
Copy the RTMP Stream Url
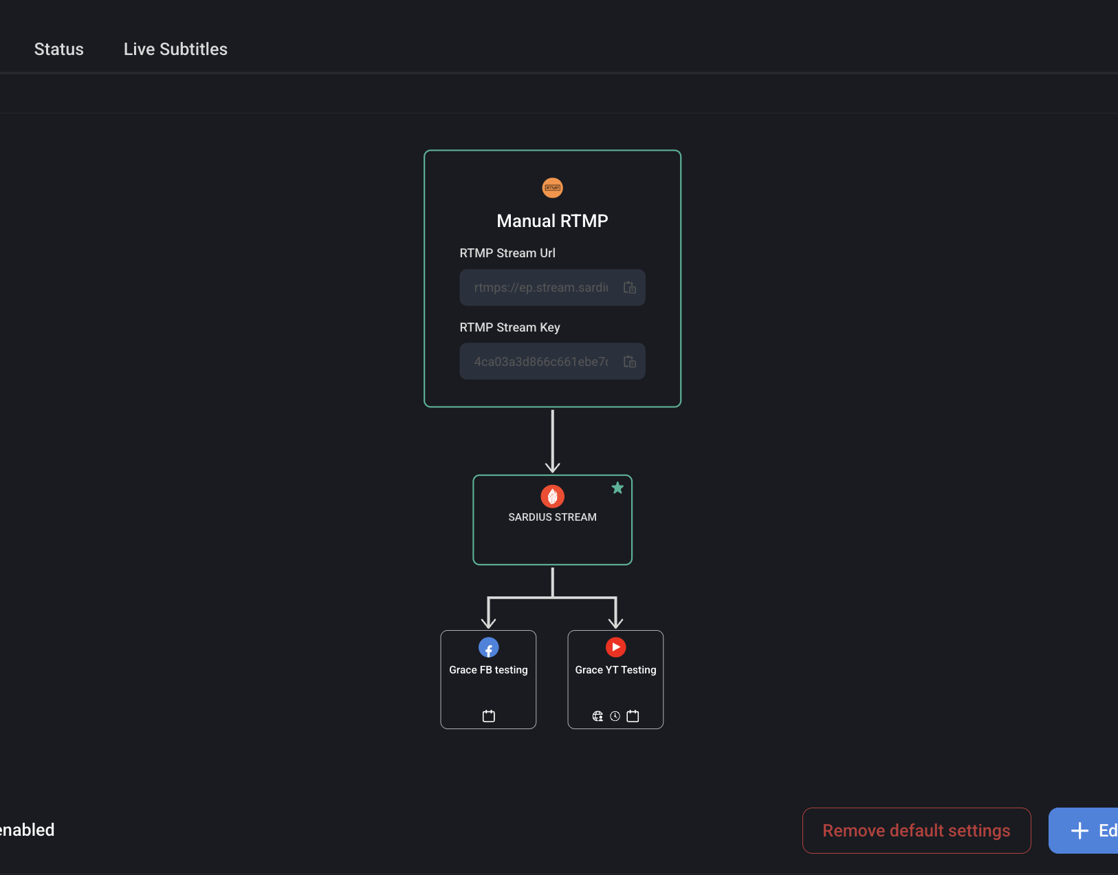click(x=629, y=288)
